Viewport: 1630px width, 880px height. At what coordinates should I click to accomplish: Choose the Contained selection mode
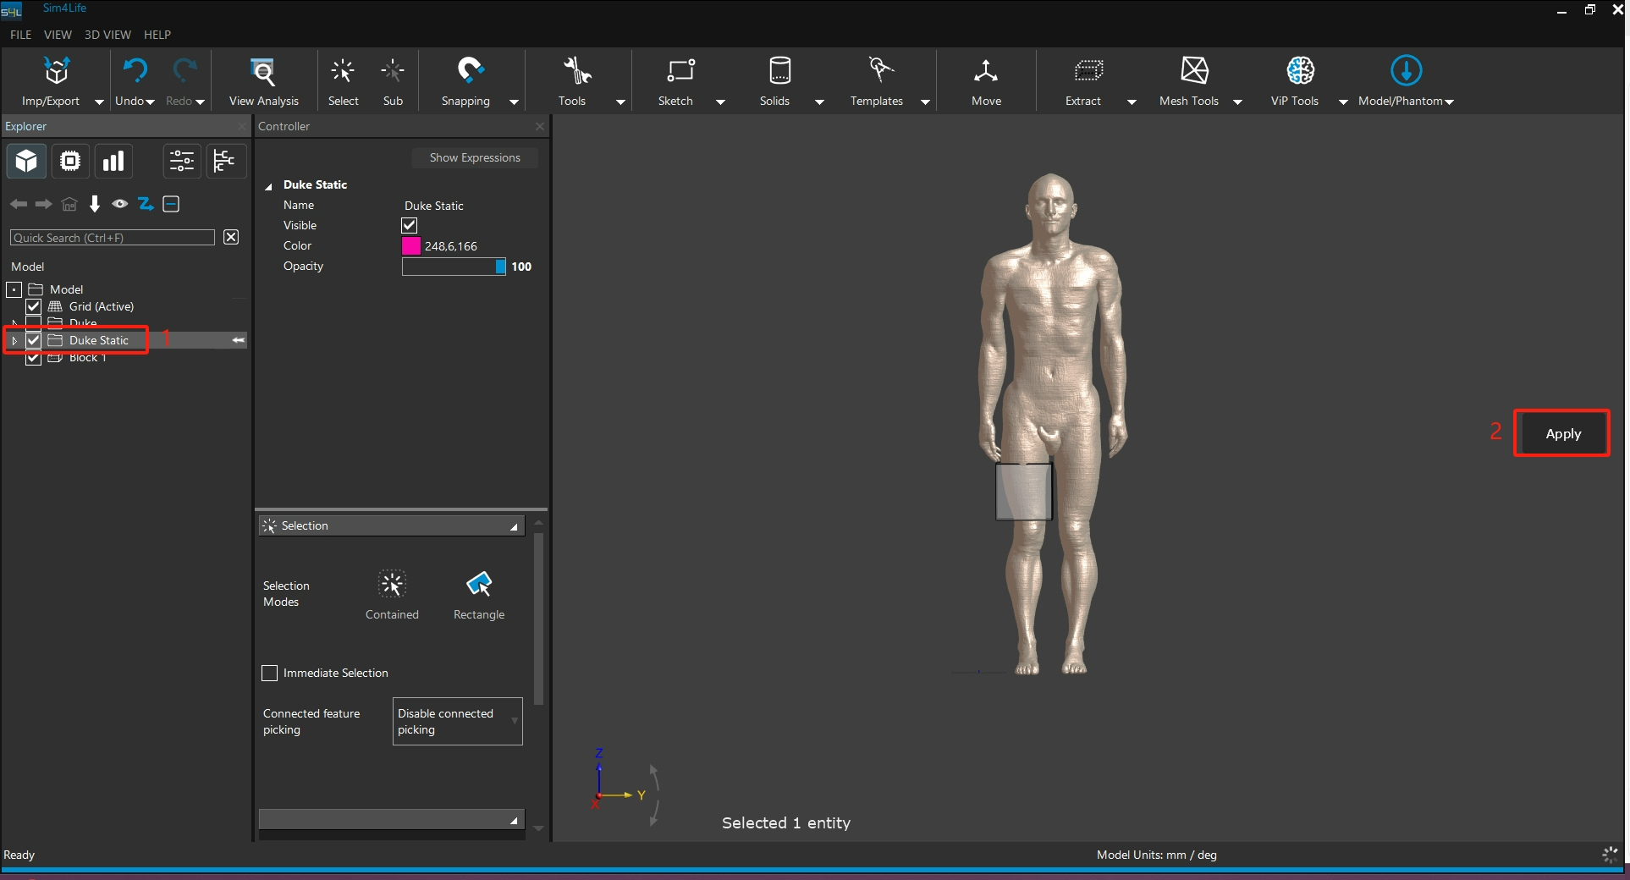392,585
